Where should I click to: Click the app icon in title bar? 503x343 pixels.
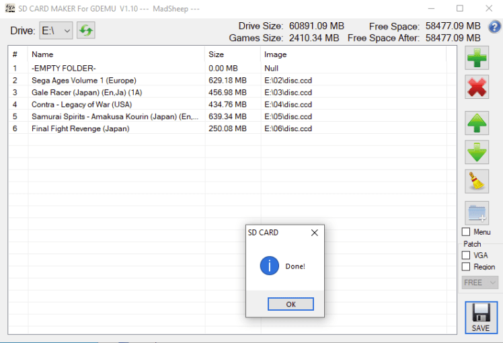[x=10, y=8]
